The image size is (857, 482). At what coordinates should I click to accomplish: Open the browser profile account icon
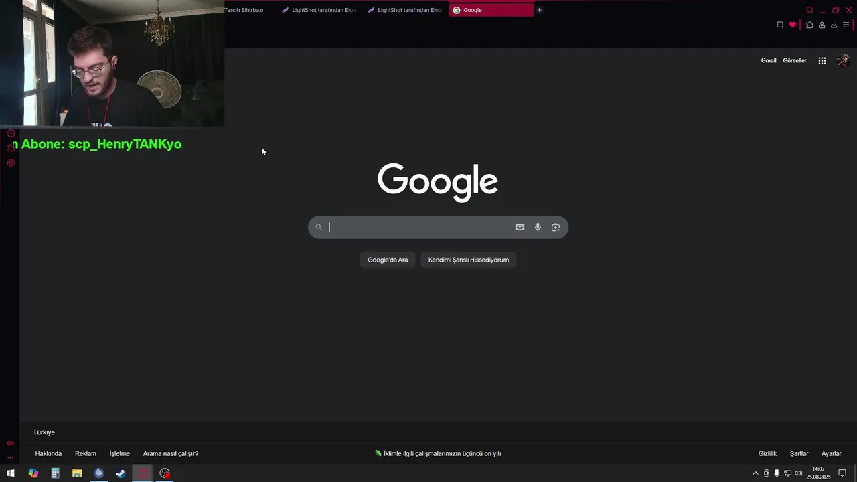click(822, 25)
